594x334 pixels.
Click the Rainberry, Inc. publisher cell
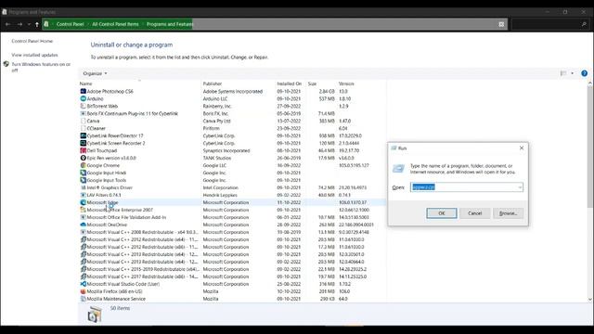click(217, 106)
